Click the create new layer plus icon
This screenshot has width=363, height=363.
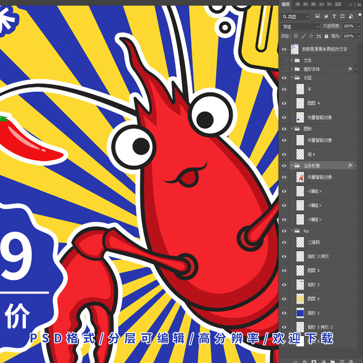click(x=342, y=361)
